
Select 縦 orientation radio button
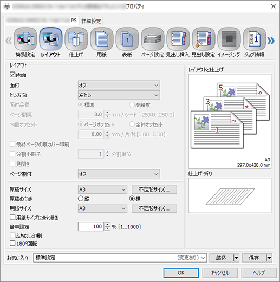click(x=81, y=199)
